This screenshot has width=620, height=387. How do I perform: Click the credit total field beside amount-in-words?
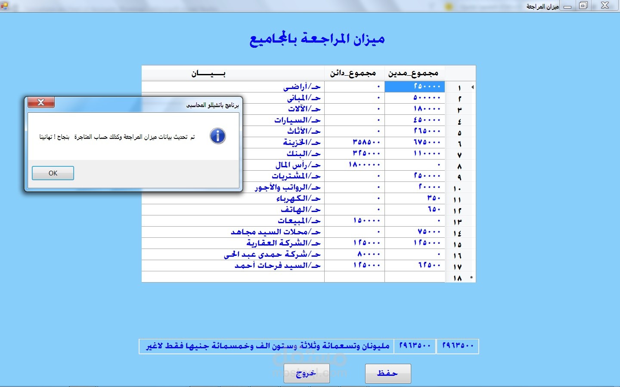415,346
